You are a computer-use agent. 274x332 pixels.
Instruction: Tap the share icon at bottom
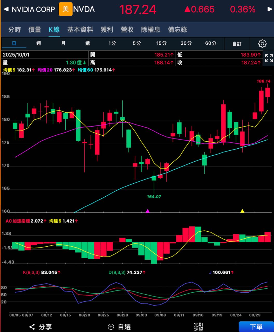point(32,327)
